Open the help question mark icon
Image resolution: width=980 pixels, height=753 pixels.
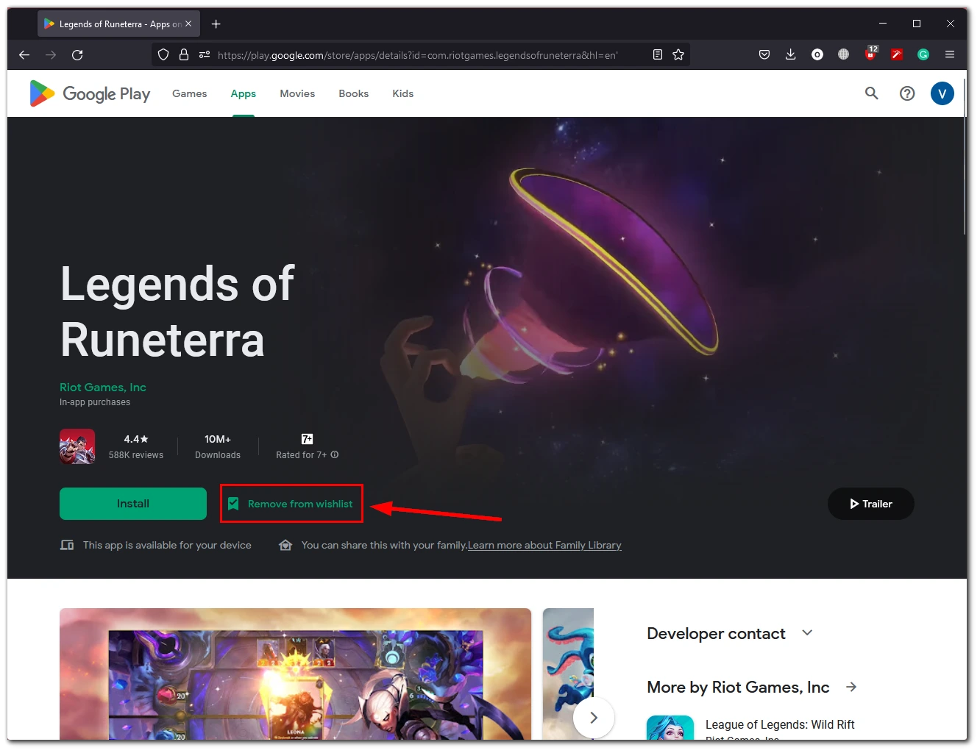pos(907,93)
